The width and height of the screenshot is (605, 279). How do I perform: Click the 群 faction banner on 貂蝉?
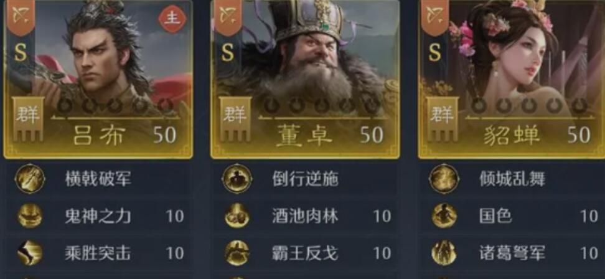click(443, 119)
